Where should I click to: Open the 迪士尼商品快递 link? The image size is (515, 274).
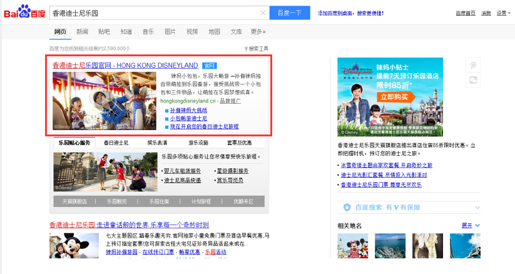click(x=182, y=180)
